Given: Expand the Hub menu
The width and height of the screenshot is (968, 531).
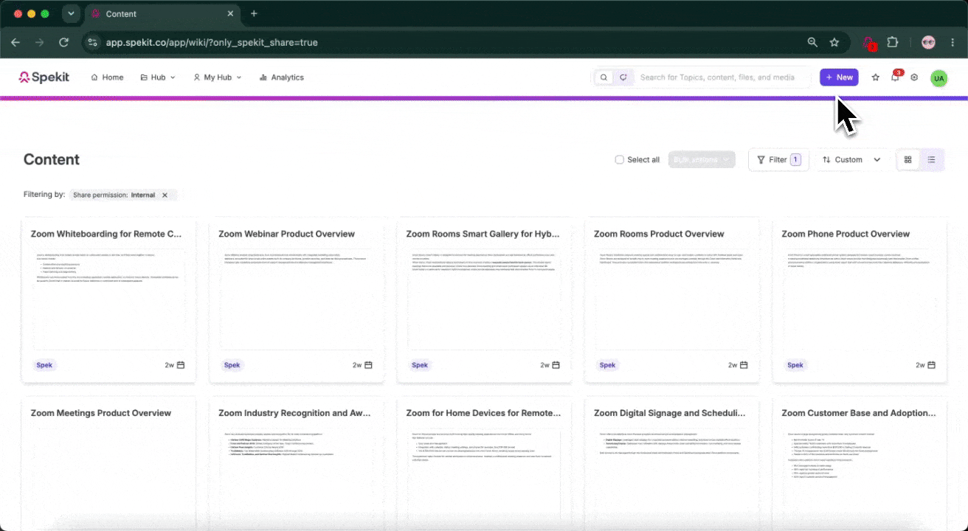Looking at the screenshot, I should click(x=158, y=77).
